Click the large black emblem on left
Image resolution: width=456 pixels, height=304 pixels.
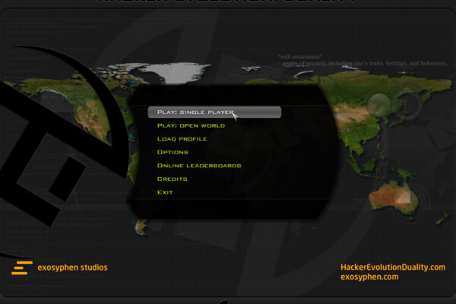(46, 152)
